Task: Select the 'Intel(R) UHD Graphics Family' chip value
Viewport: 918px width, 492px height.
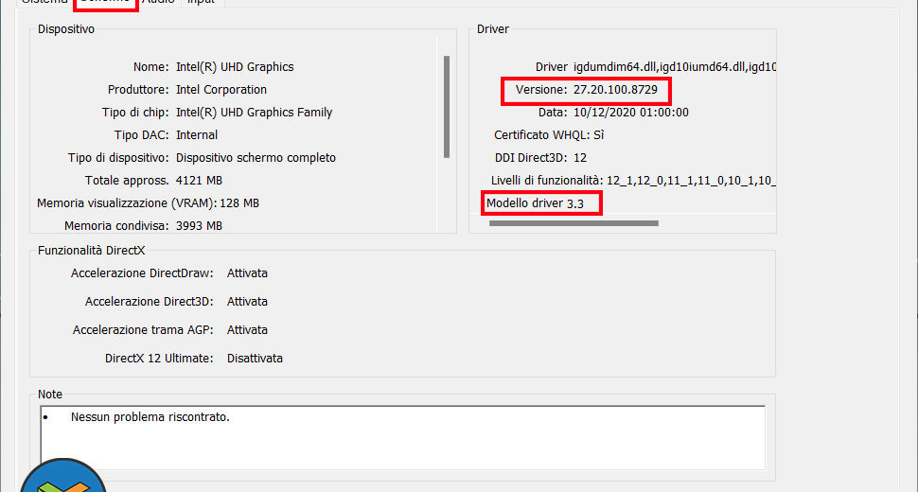Action: pyautogui.click(x=254, y=113)
